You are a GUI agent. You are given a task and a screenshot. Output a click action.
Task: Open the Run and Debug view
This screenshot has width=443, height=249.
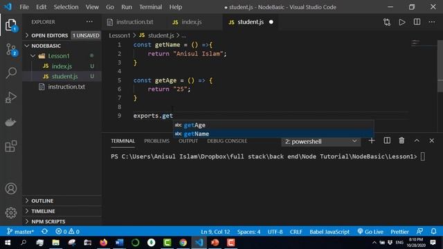point(11,98)
